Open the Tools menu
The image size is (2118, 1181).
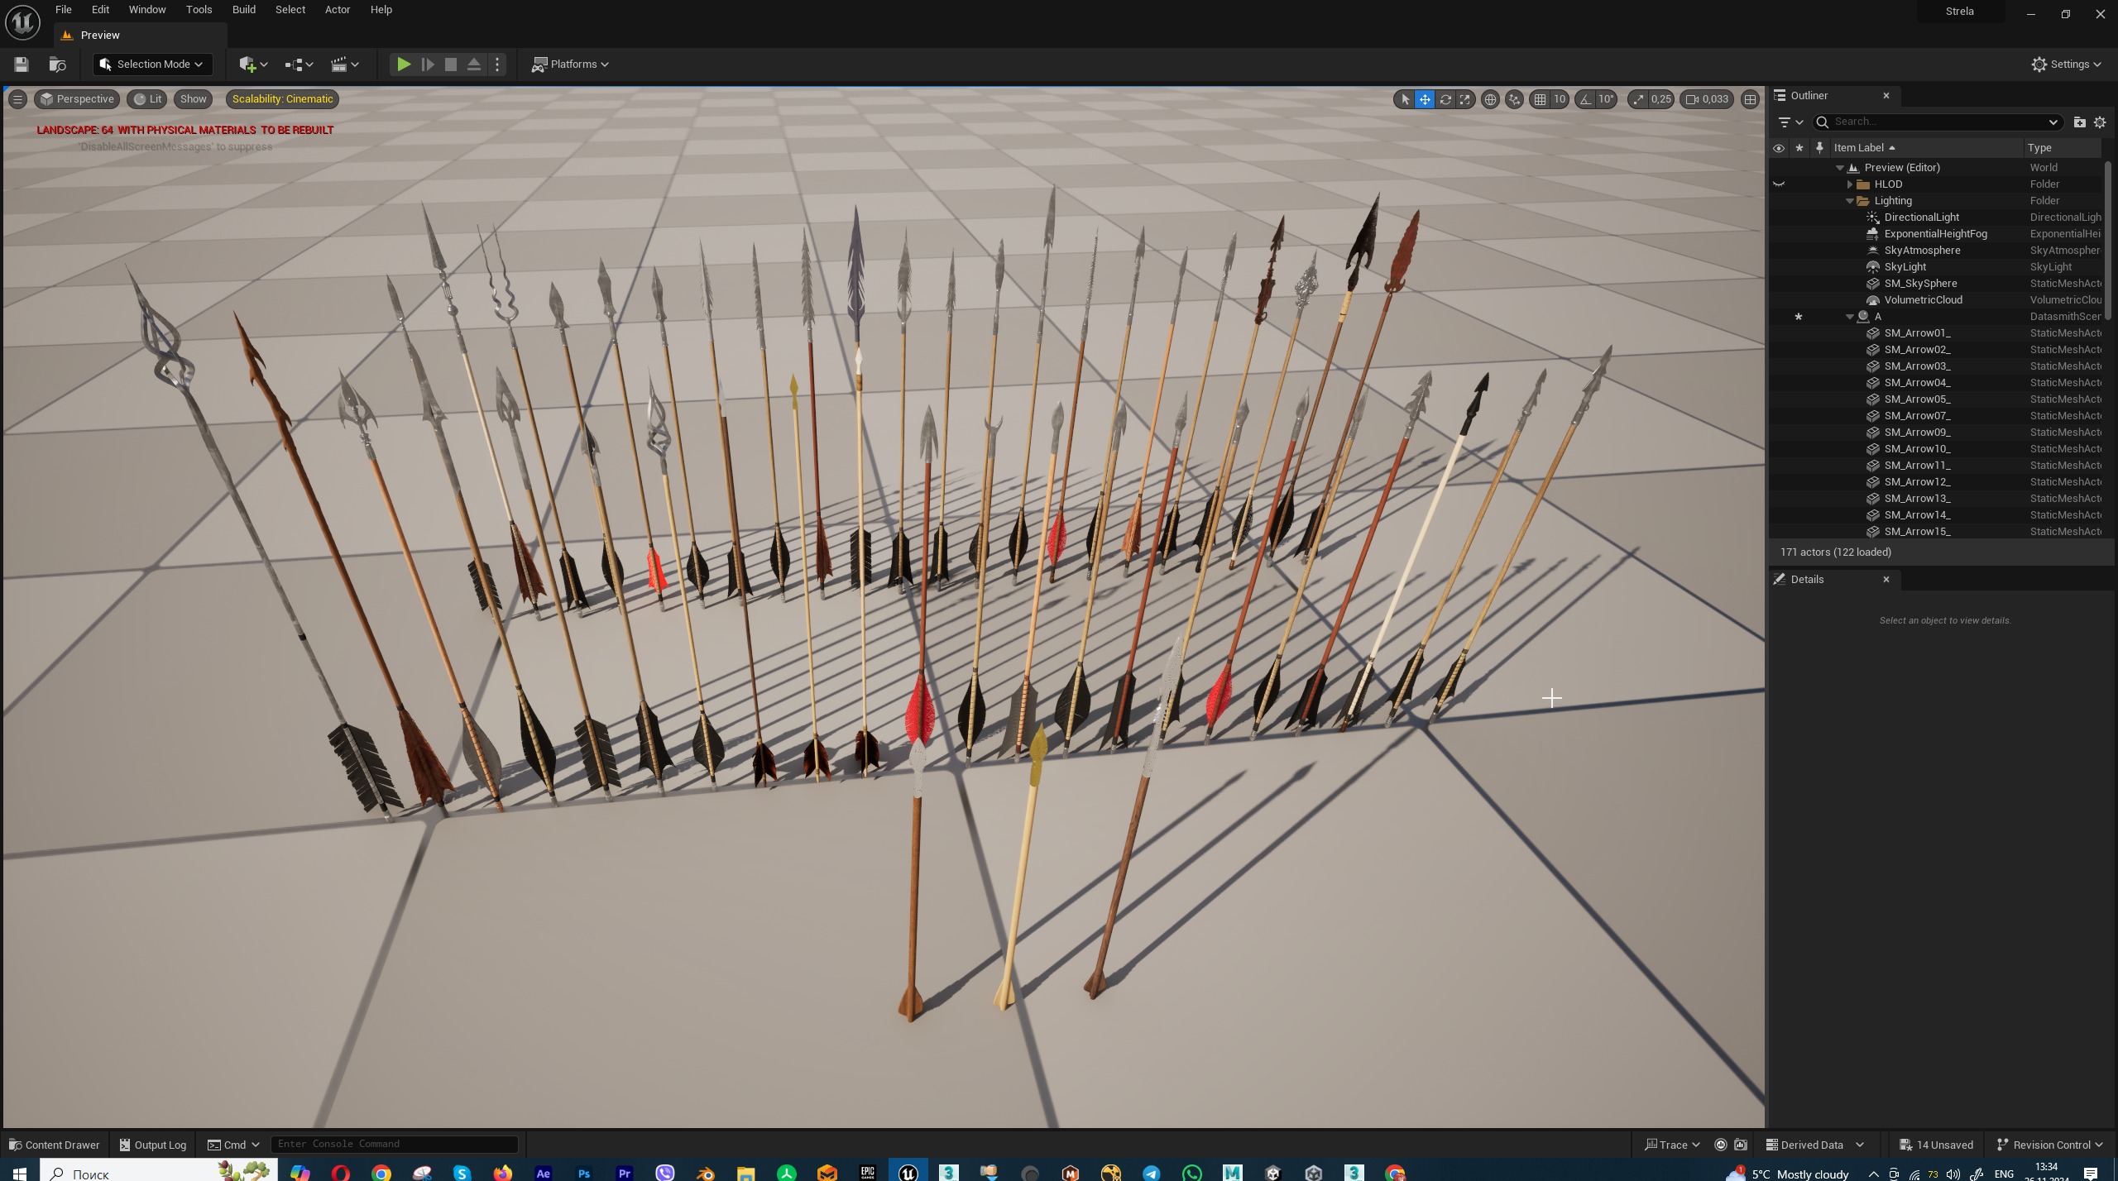tap(199, 10)
